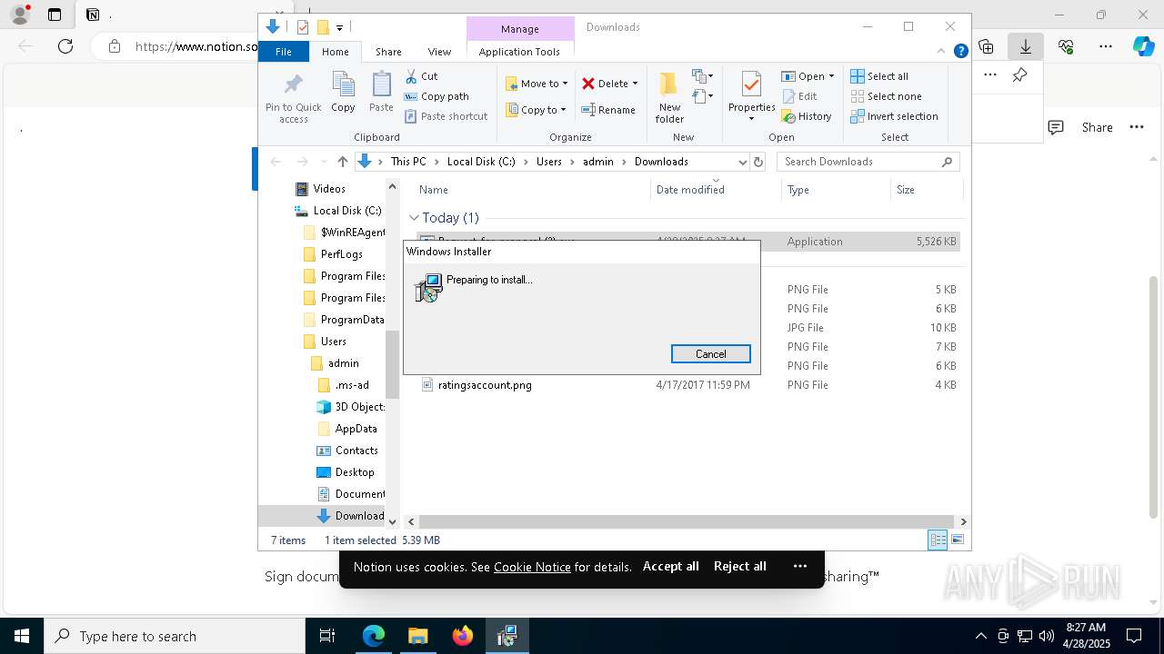Viewport: 1164px width, 654px height.
Task: Select Application Tools tab
Action: click(x=519, y=52)
